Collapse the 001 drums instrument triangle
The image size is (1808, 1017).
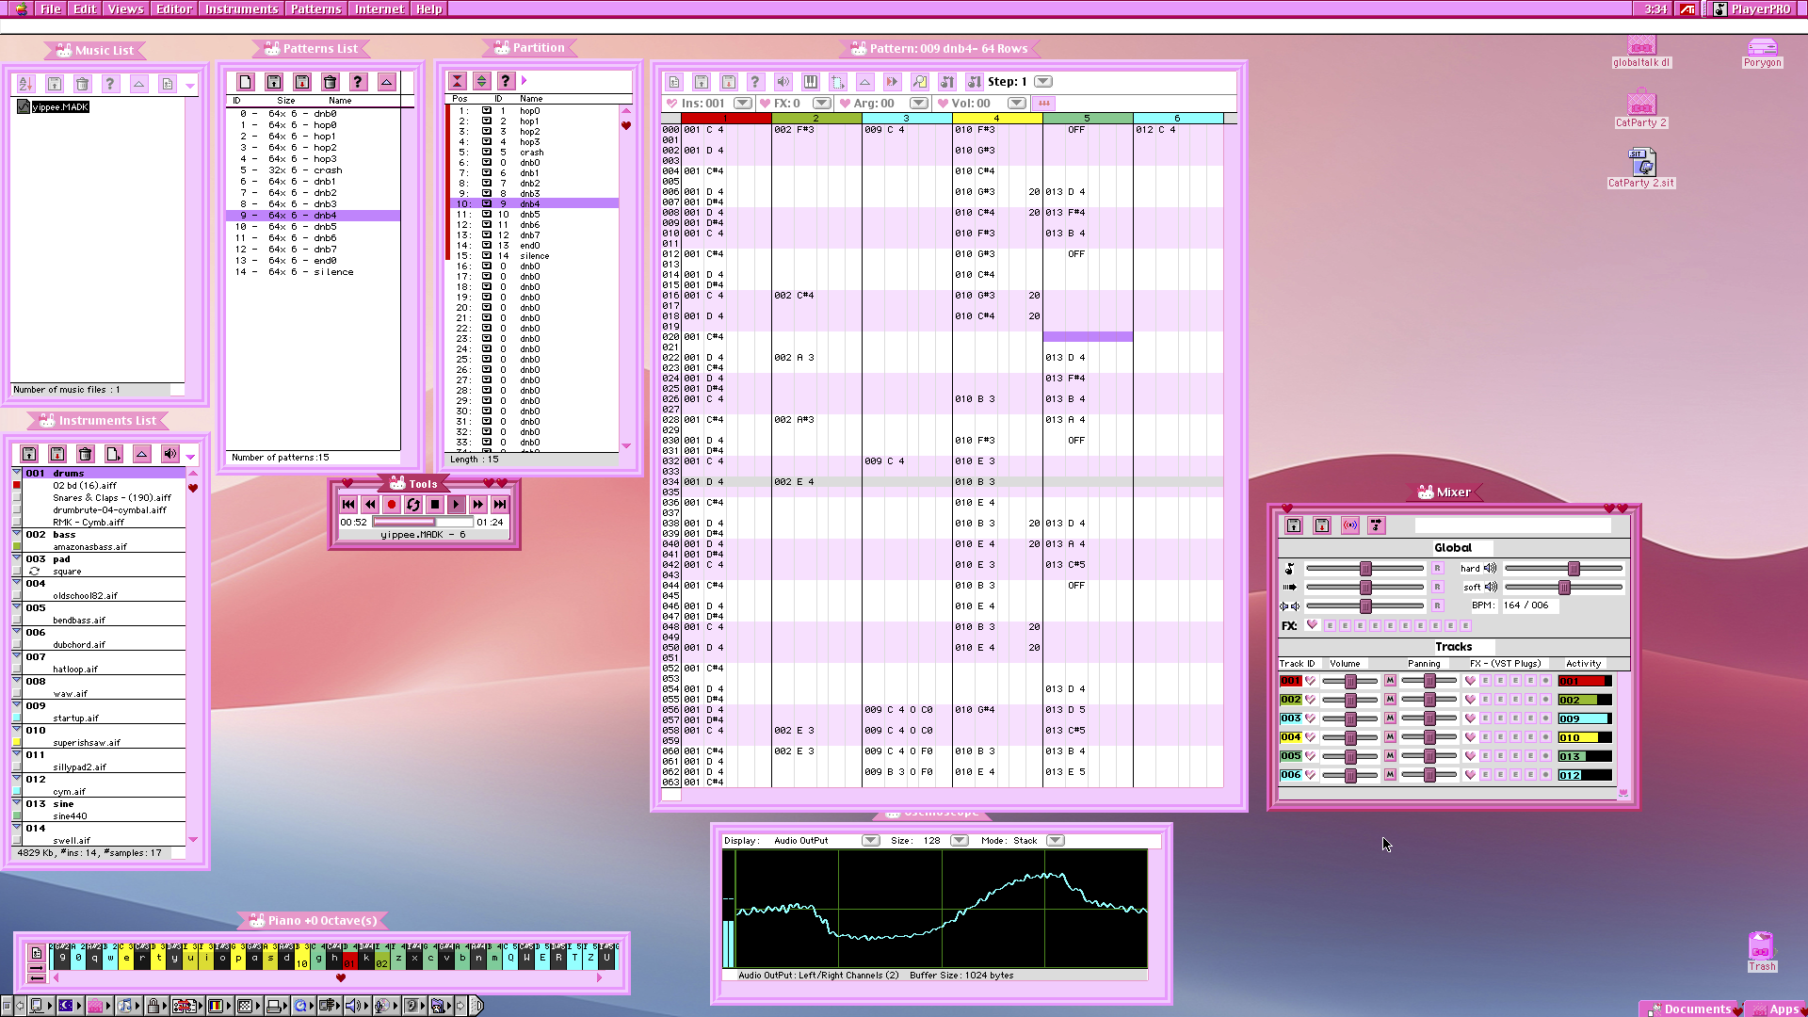tap(17, 473)
